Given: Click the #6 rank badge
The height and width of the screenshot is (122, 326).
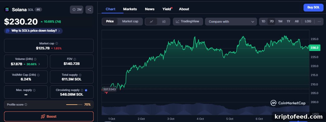Looking at the screenshot, I should click(x=38, y=10).
